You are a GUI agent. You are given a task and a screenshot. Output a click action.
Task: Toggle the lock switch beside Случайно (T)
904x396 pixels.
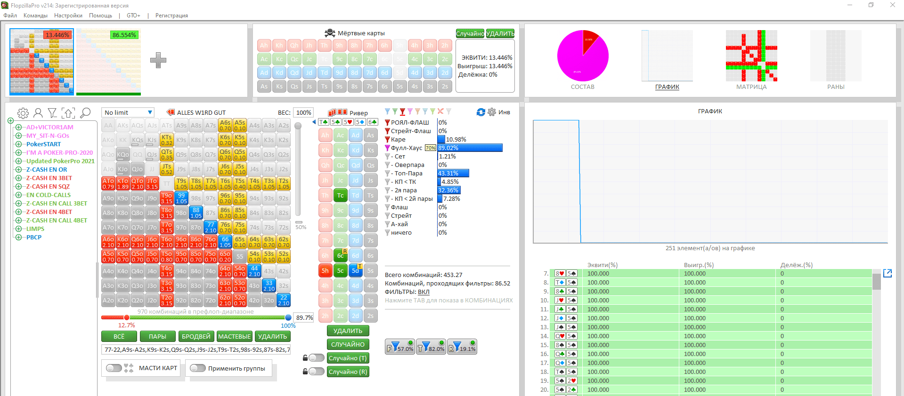(x=316, y=358)
